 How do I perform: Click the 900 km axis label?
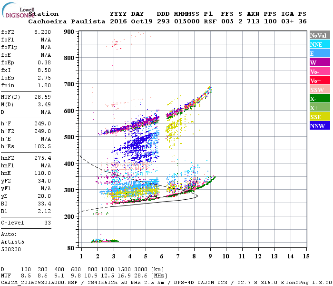click(69, 32)
